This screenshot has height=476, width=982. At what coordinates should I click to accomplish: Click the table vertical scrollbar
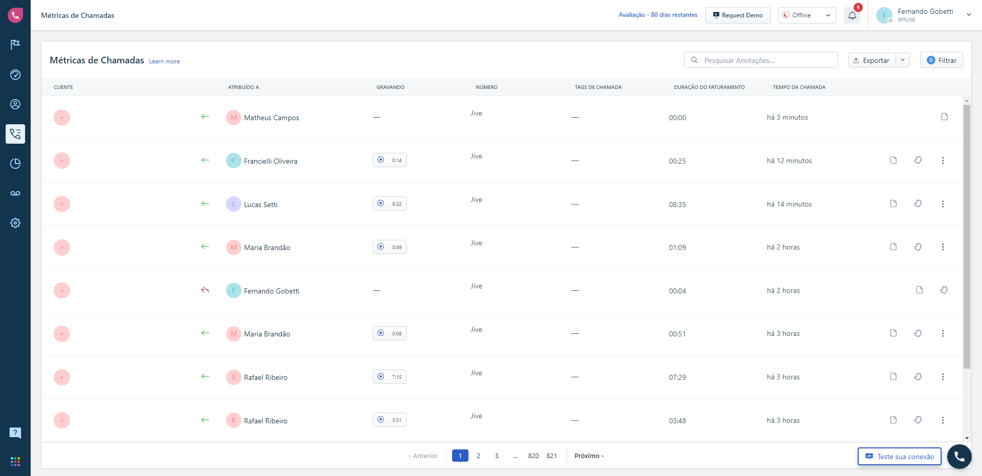967,236
